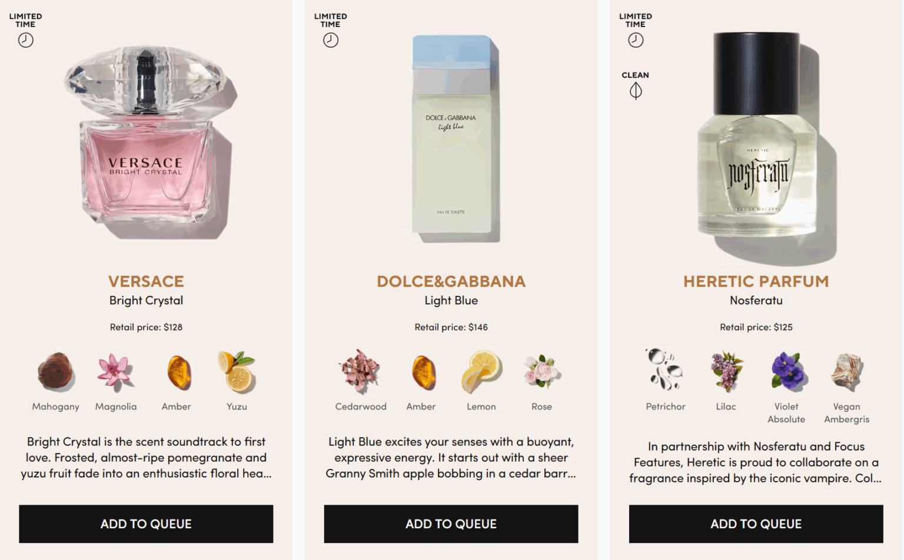The height and width of the screenshot is (560, 904).
Task: Click the Limited Time clock icon on Dolce&Gabbana card
Action: pyautogui.click(x=331, y=40)
